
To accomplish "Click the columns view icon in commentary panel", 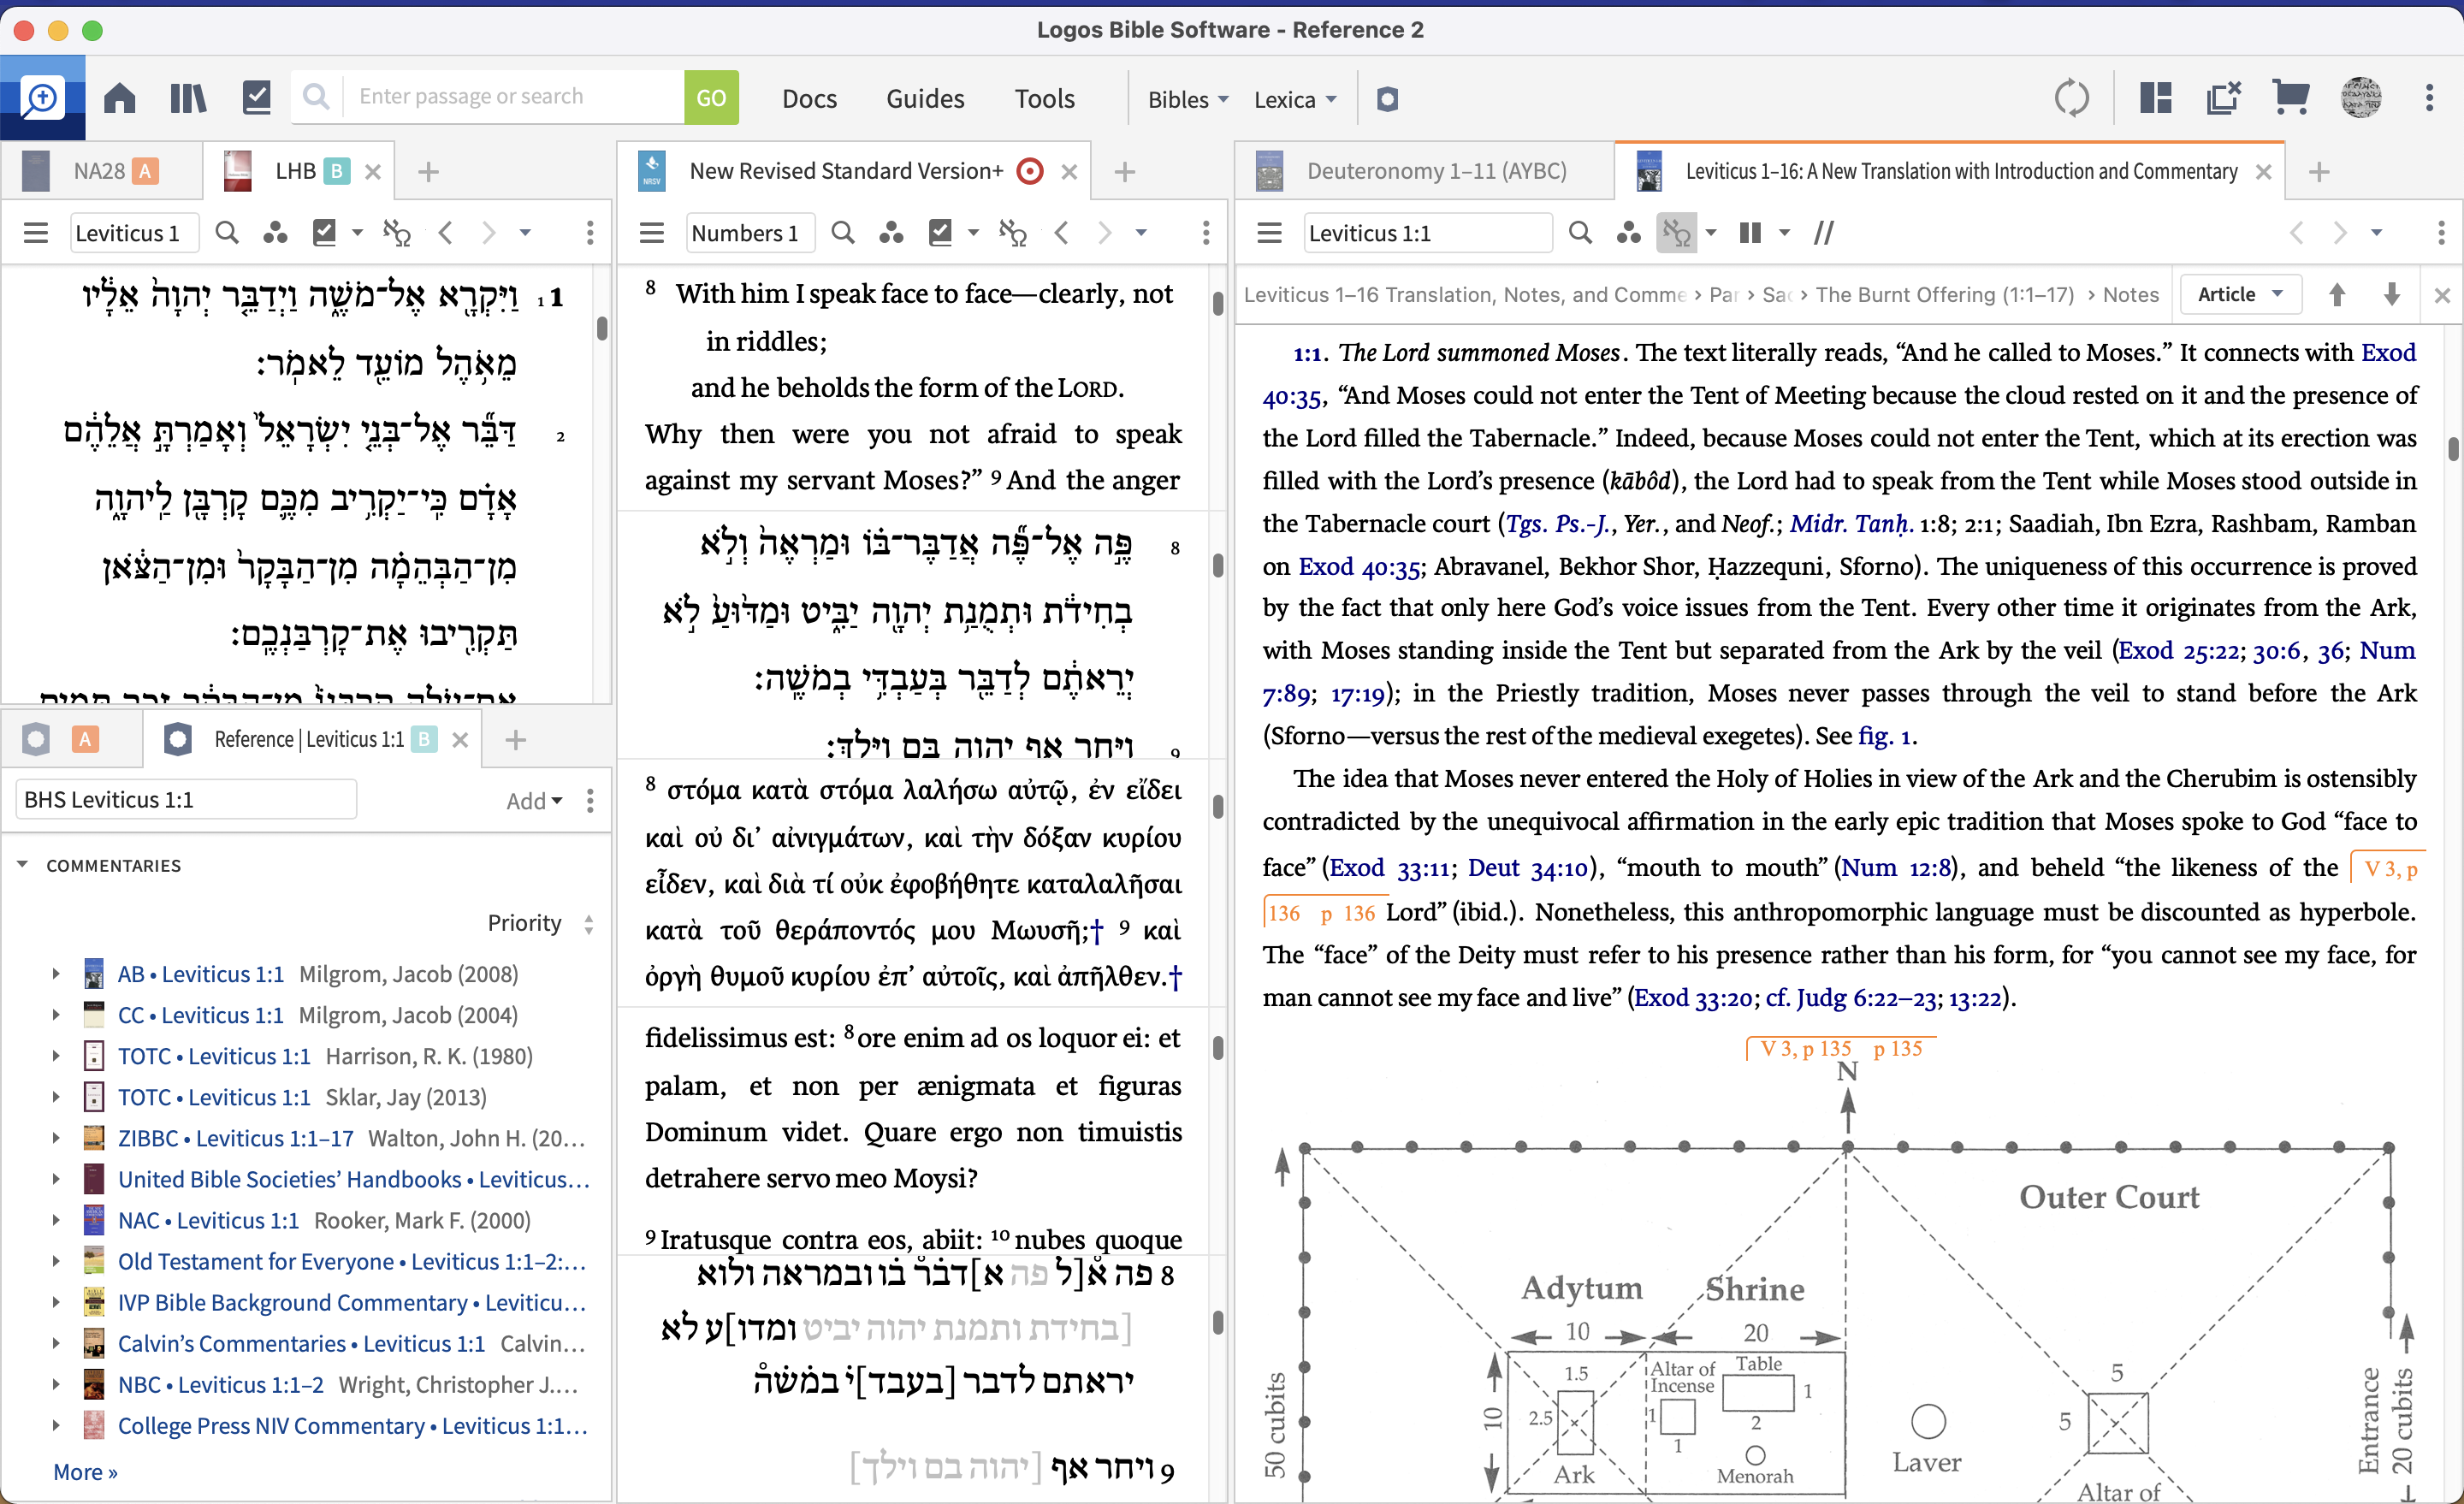I will [1750, 233].
